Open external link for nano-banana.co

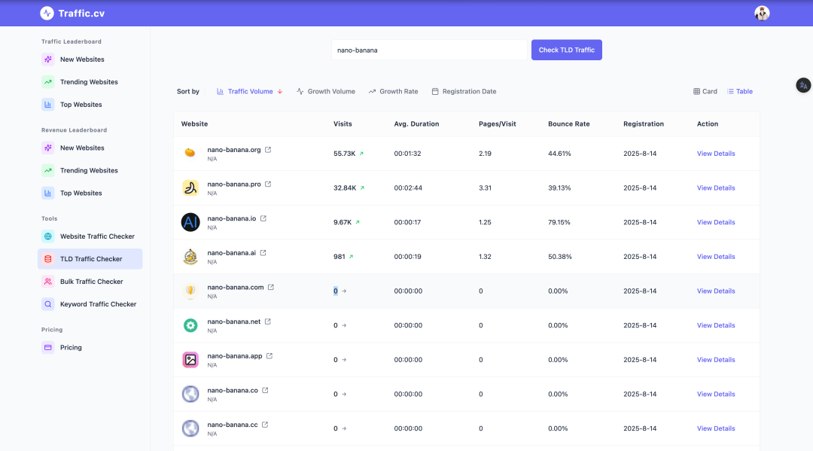click(265, 390)
